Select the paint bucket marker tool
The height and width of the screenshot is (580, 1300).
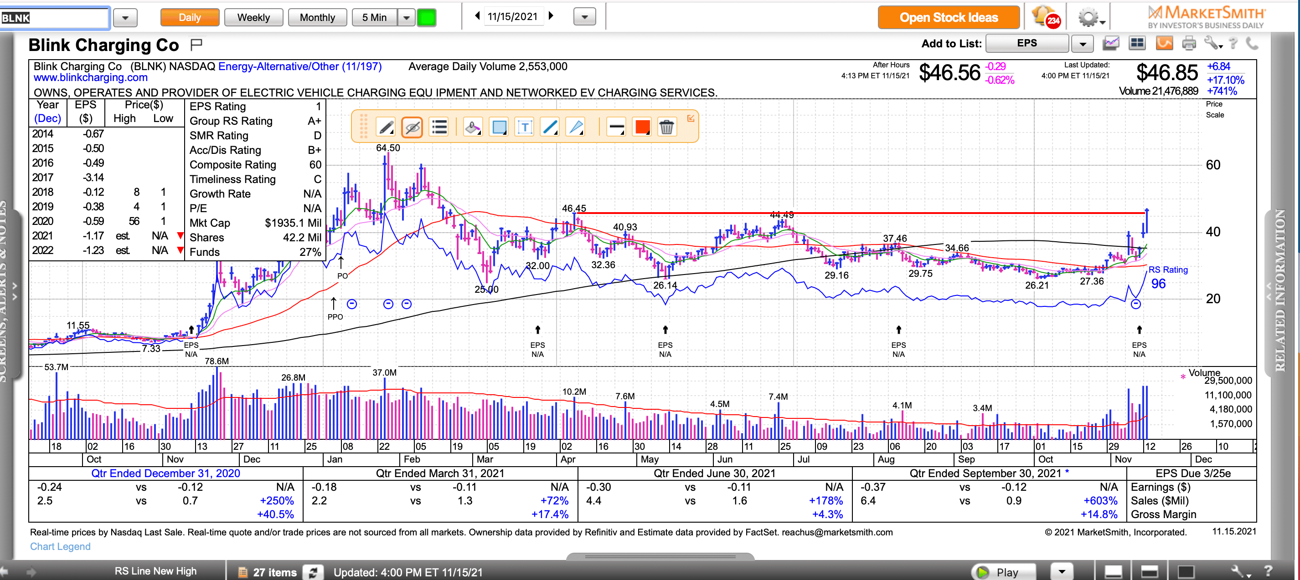(x=473, y=127)
